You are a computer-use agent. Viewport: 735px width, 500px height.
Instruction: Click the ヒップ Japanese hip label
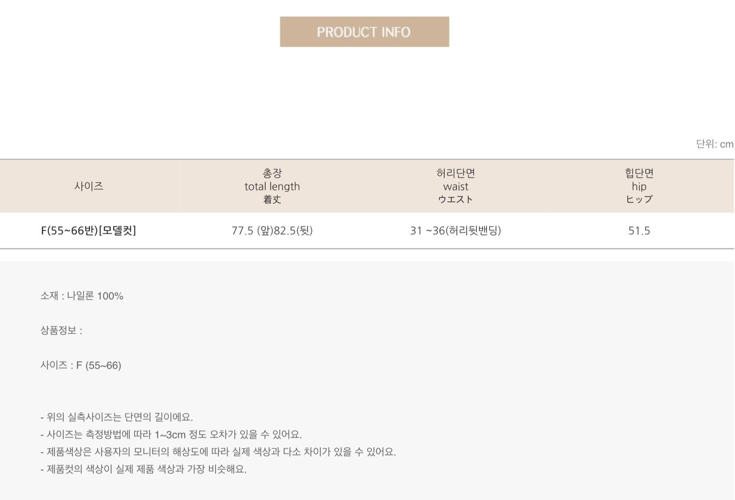coord(639,199)
